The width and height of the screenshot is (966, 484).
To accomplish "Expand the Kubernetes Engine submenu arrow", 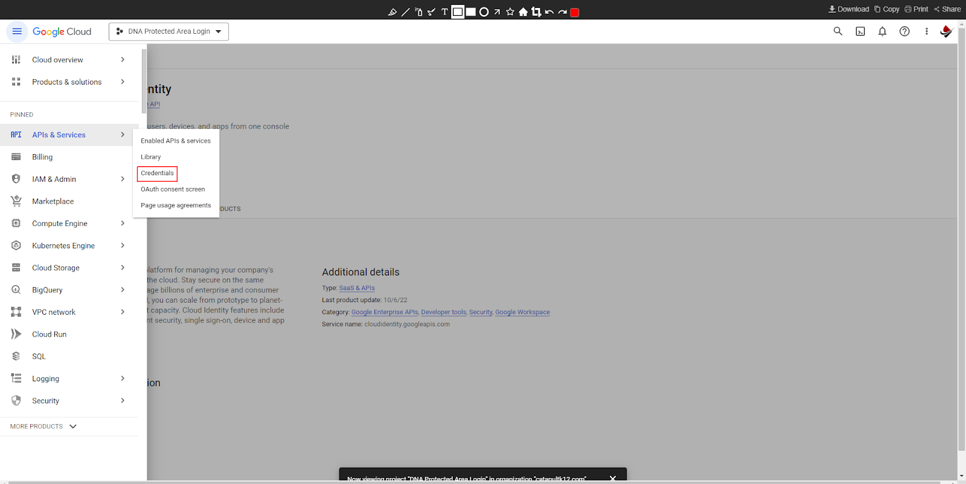I will 123,245.
